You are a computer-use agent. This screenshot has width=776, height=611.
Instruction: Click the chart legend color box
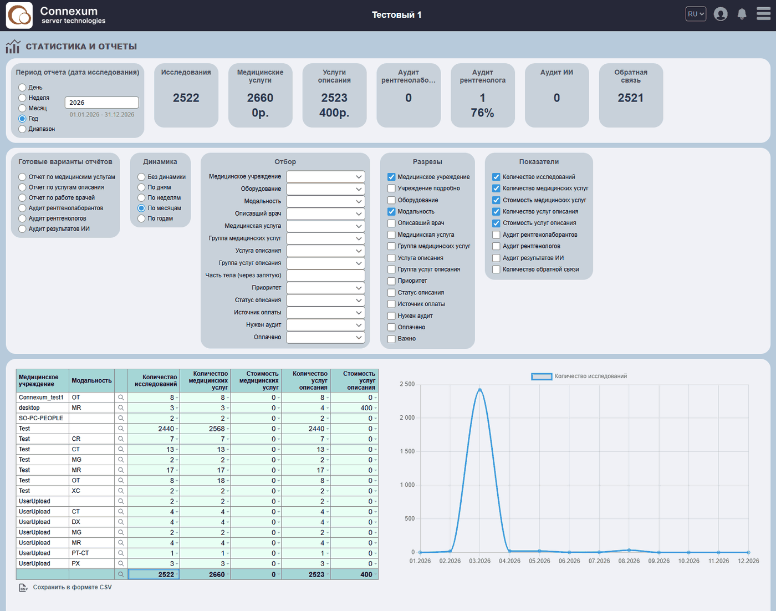pyautogui.click(x=542, y=376)
